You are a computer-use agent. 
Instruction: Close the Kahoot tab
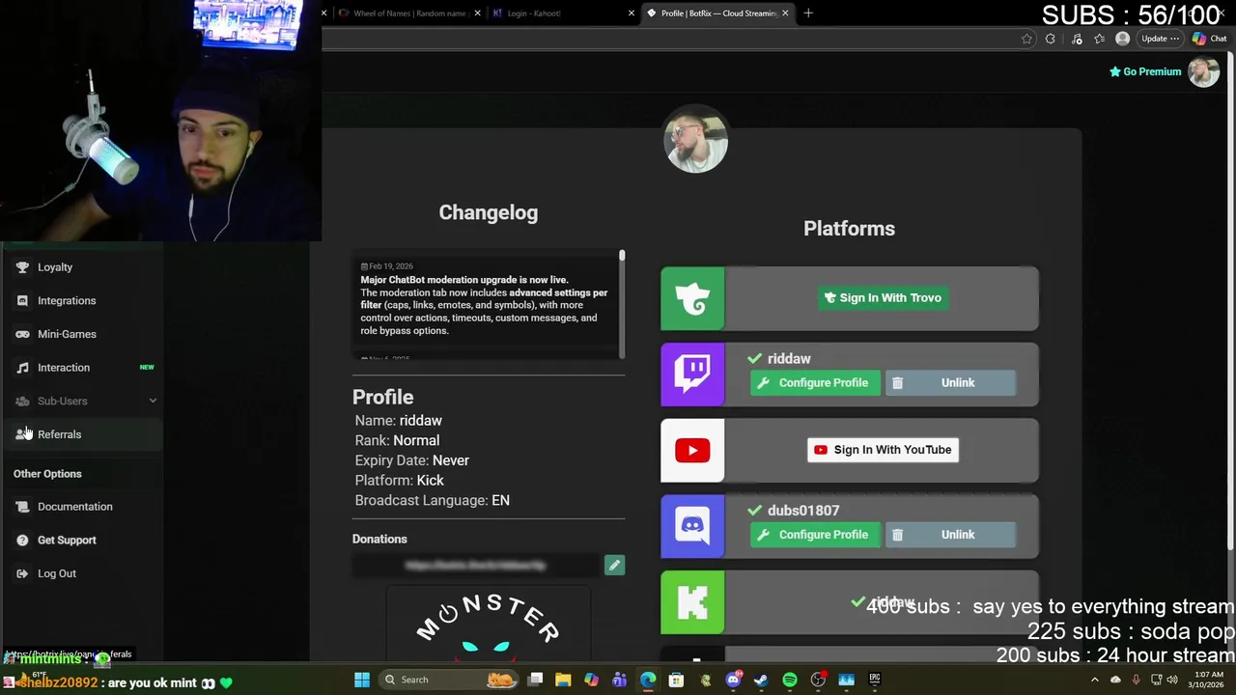click(x=632, y=14)
